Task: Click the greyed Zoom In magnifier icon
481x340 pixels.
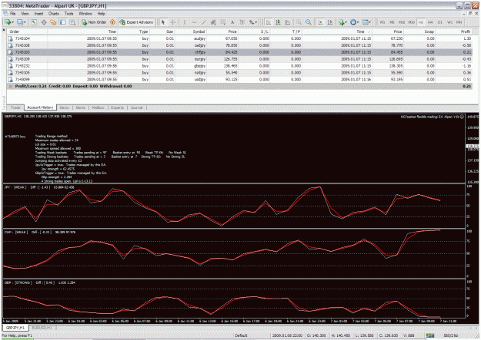Action: [298, 22]
